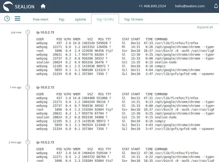Click firefox row with time 47:30
Screen dimensions: 219x162
tap(117, 153)
